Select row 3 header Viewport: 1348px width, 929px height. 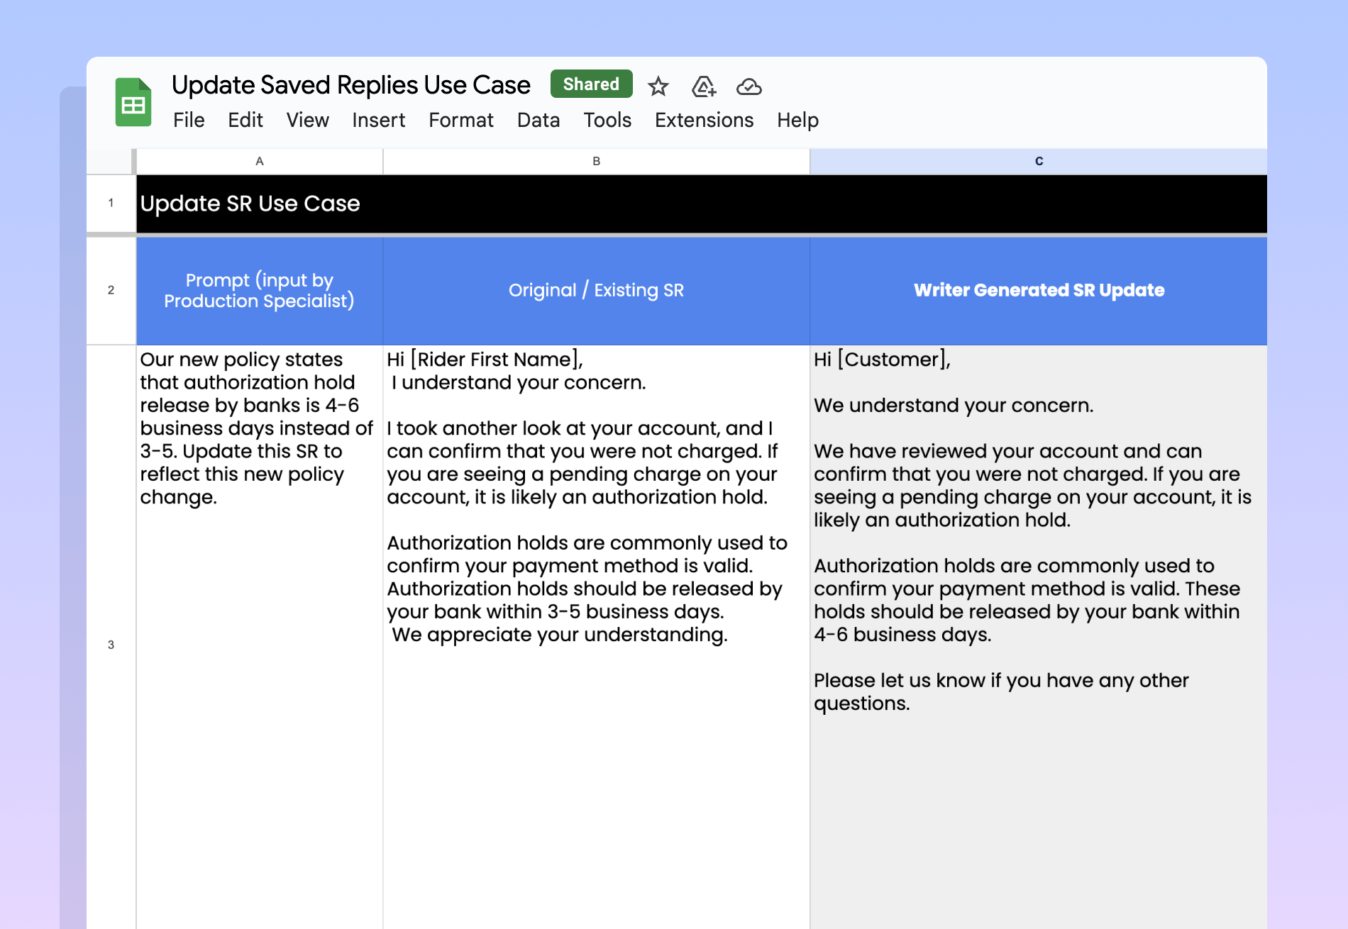pyautogui.click(x=111, y=645)
